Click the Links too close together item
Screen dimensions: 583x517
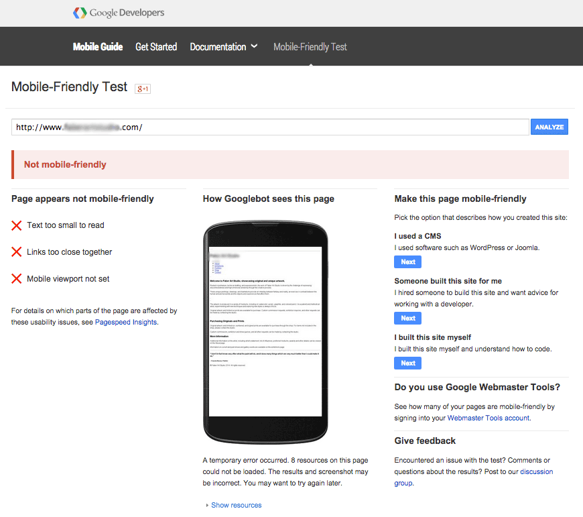(x=69, y=252)
